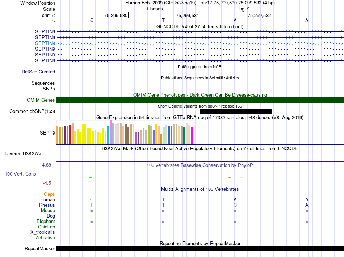Click the Sequences track label
Viewport: 344px width, 257px height.
pyautogui.click(x=43, y=83)
